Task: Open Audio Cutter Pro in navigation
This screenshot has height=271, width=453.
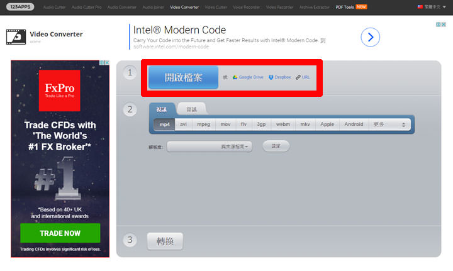Action: click(86, 7)
